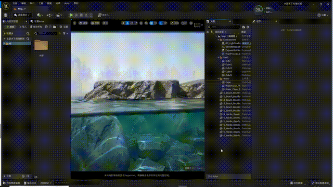Screen dimensions: 333x187
Task: Open the first menu in the menu bar
Action: (x=15, y=4)
